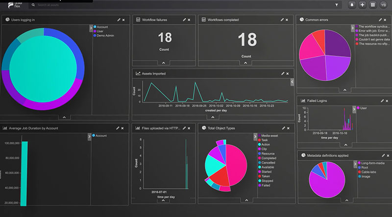
Task: Click the filter funnel icon in search bar
Action: pos(337,5)
